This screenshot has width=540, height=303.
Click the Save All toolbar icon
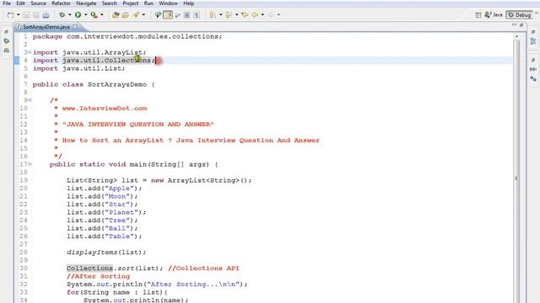point(36,15)
